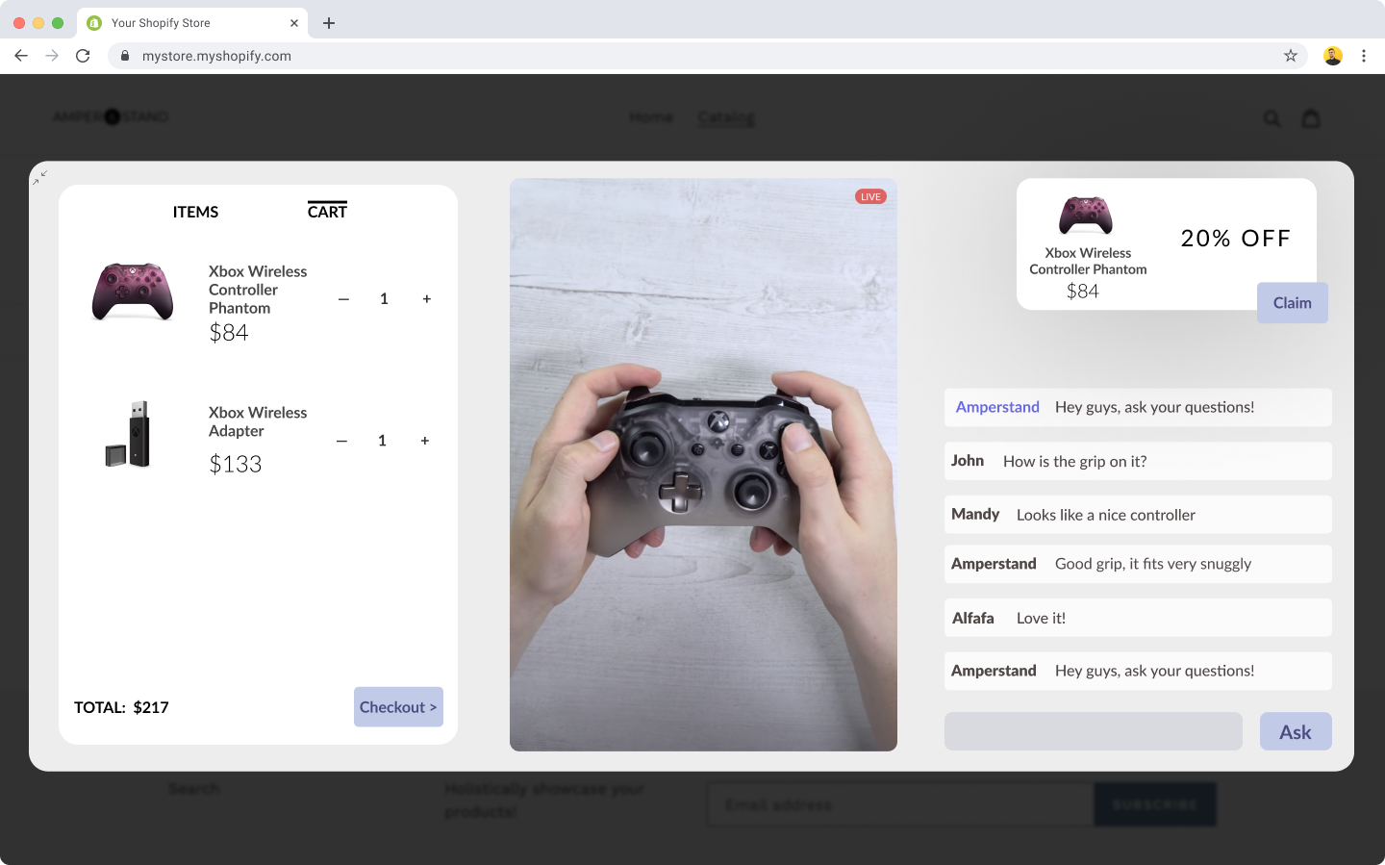1385x865 pixels.
Task: Select the CART tab
Action: tap(327, 212)
